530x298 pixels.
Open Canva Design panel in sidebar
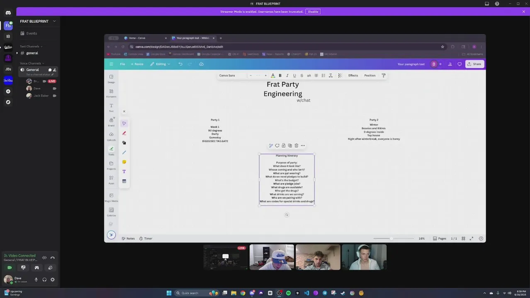(x=111, y=79)
